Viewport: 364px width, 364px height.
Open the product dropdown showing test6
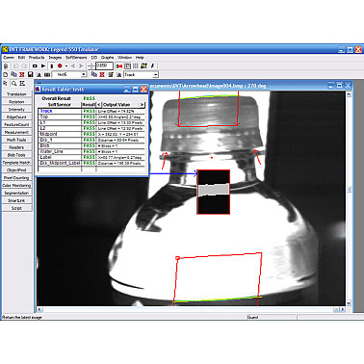pyautogui.click(x=69, y=74)
